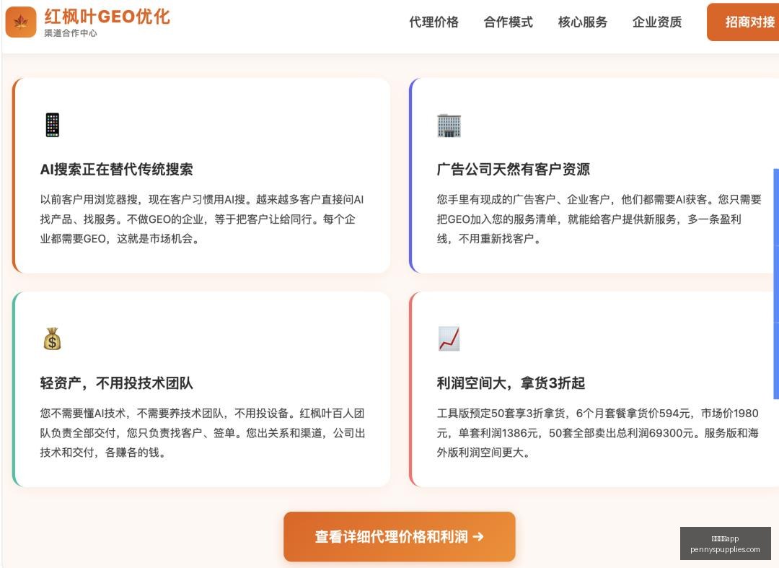Viewport: 779px width, 568px height.
Task: Click paragraph starting 工具版预定50套
Action: click(x=598, y=433)
